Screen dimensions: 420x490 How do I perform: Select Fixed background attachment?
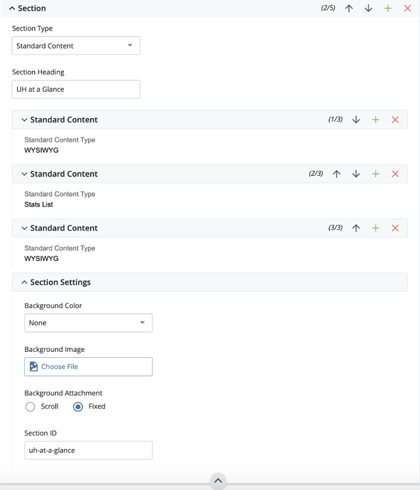78,406
